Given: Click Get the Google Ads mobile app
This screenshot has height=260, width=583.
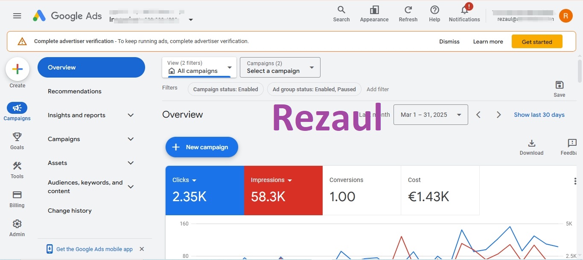Looking at the screenshot, I should (94, 249).
